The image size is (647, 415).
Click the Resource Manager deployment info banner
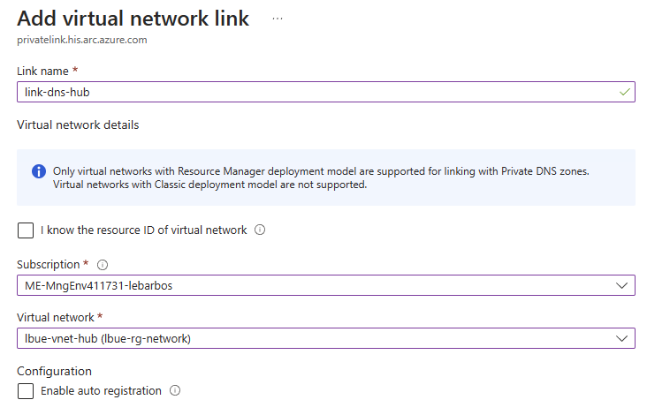(326, 177)
